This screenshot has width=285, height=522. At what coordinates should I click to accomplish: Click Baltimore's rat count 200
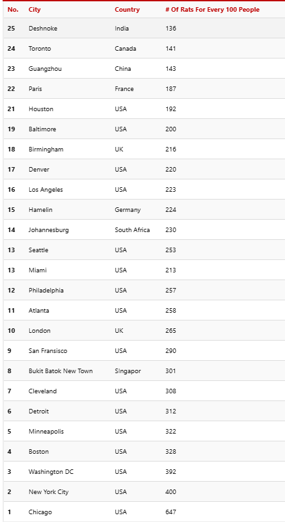[x=170, y=129]
